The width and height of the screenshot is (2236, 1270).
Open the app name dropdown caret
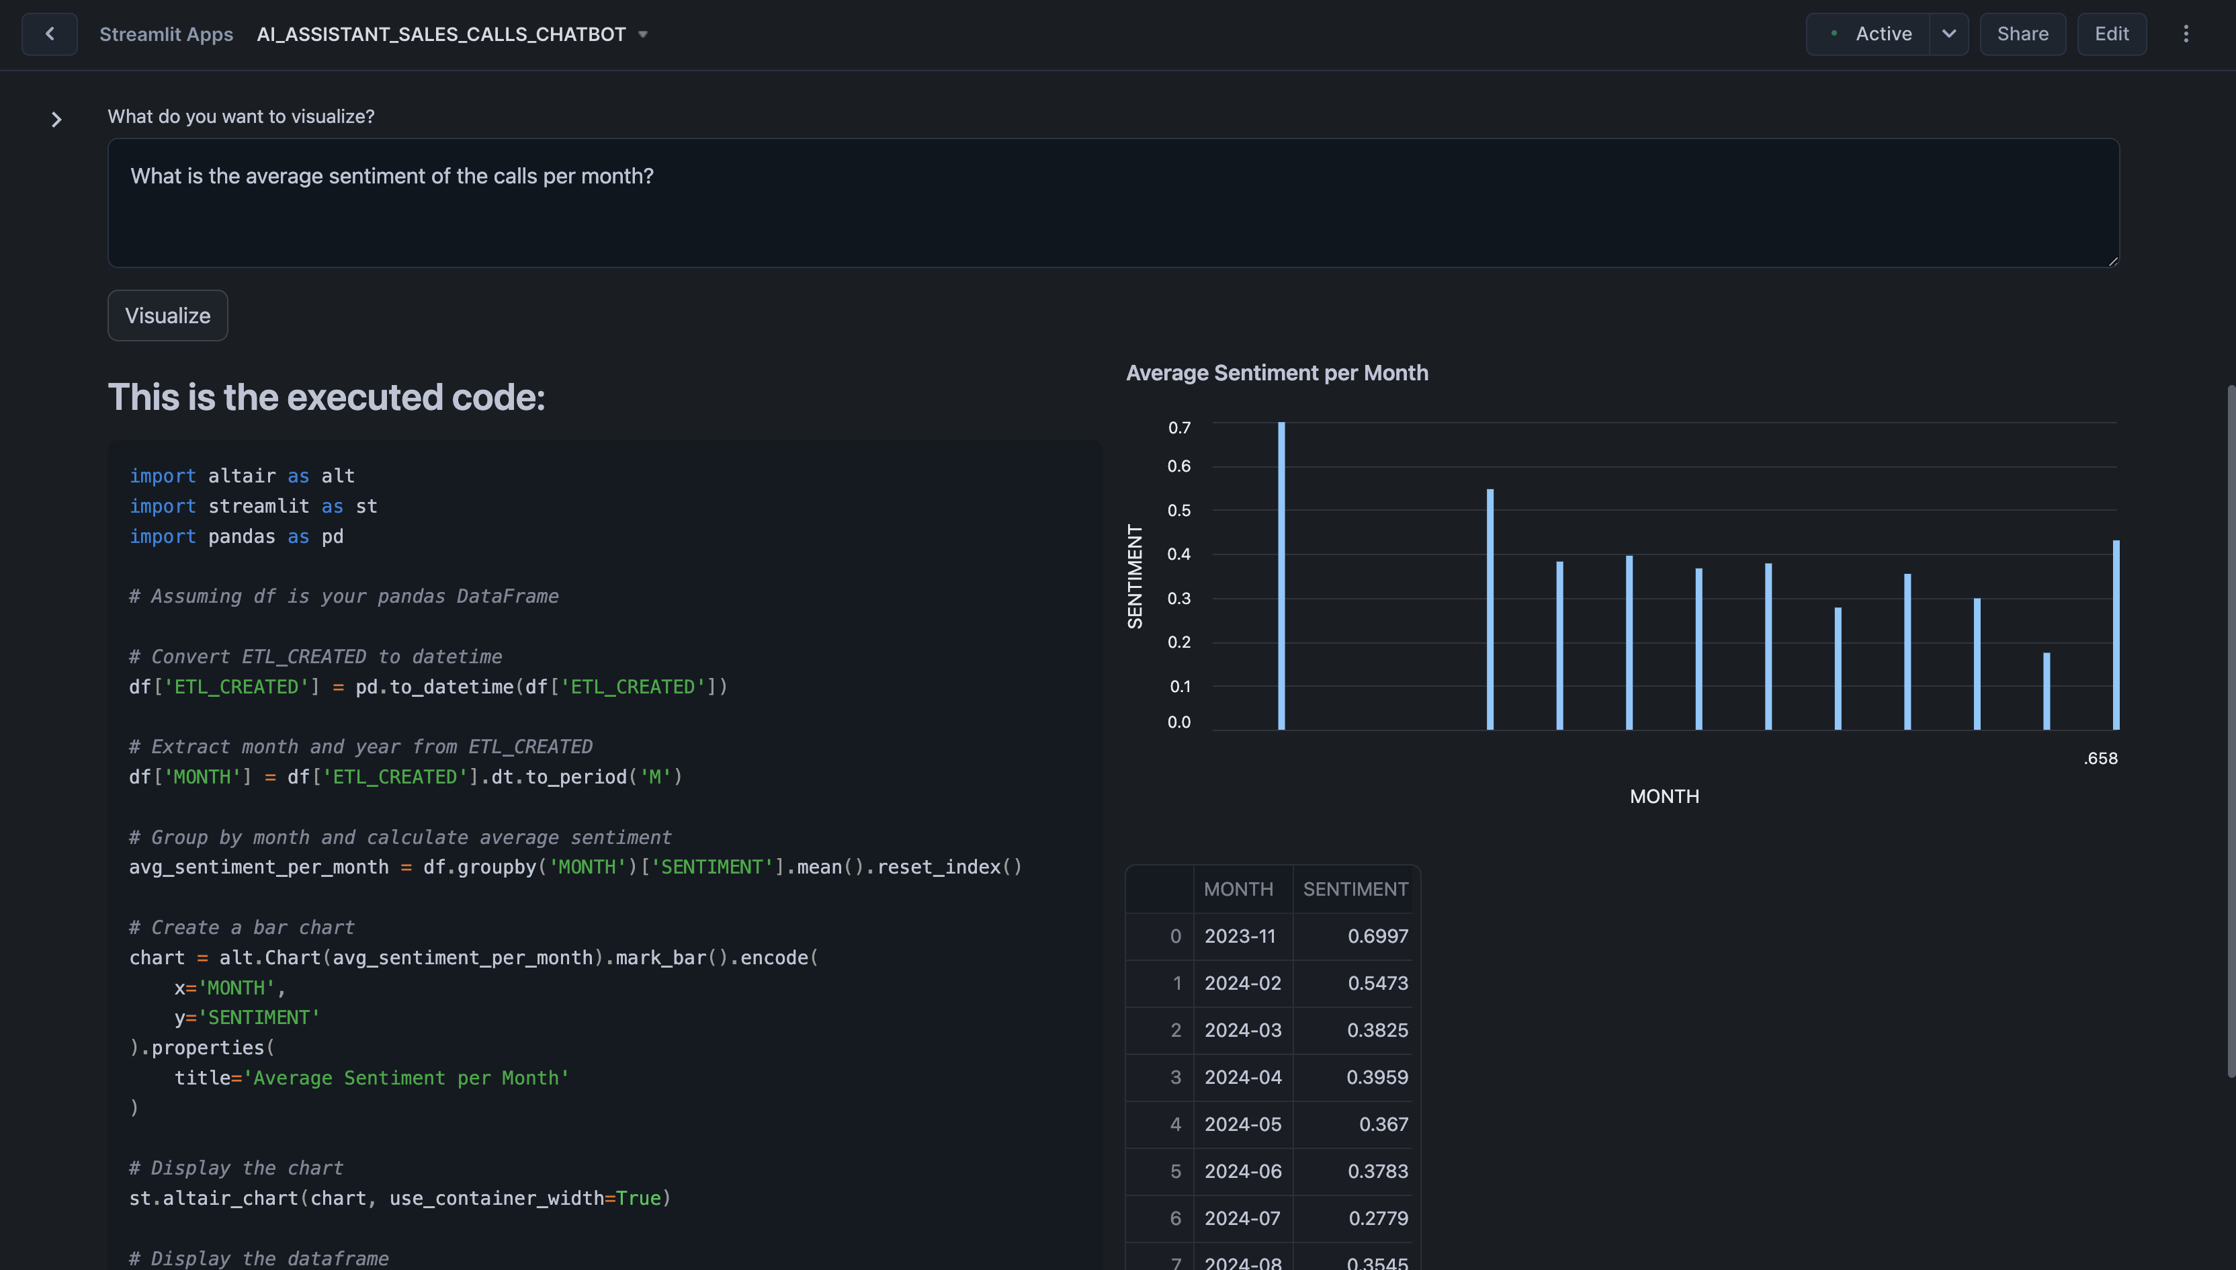tap(643, 35)
